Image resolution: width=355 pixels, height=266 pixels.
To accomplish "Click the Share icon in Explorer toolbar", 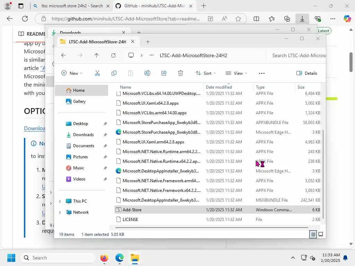I will 164,73.
